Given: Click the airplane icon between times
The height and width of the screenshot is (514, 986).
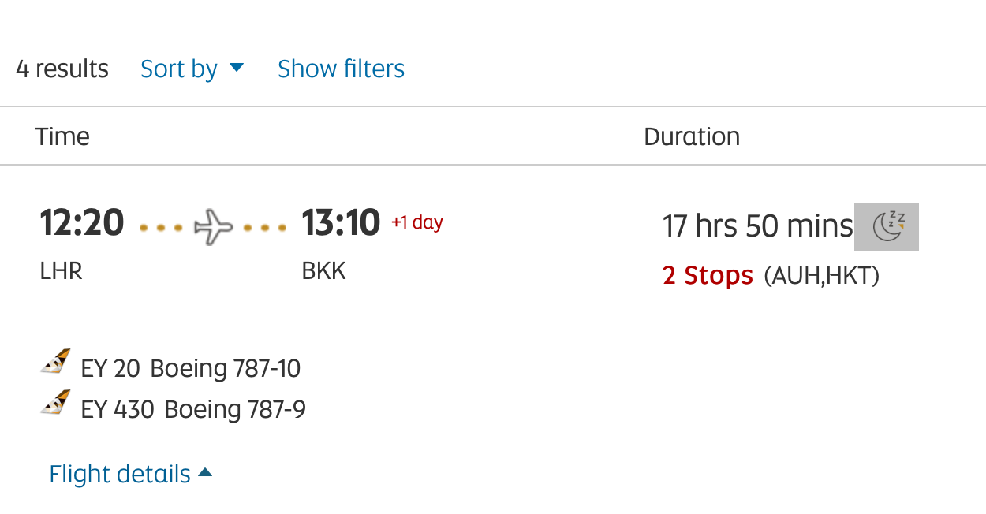Looking at the screenshot, I should pos(214,227).
